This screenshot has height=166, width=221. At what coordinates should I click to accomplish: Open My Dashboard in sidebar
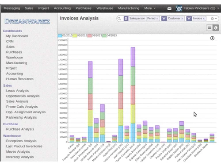coord(17,36)
